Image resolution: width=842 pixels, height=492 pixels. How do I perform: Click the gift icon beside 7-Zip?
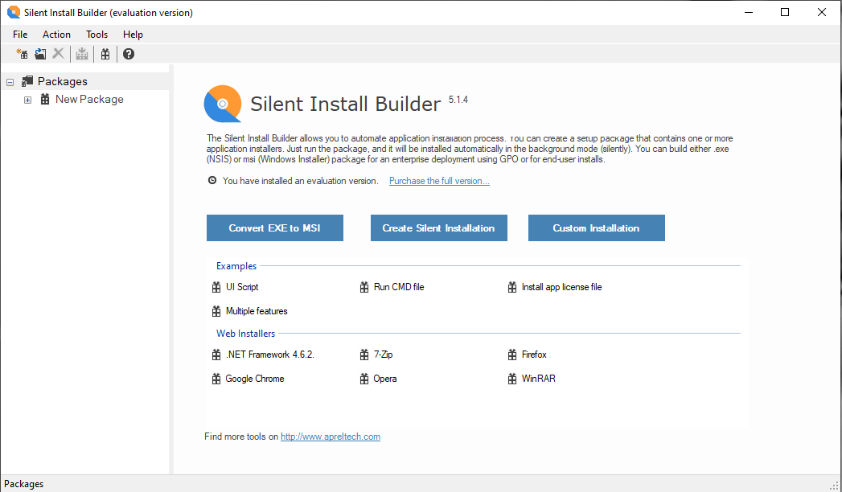[x=364, y=355]
